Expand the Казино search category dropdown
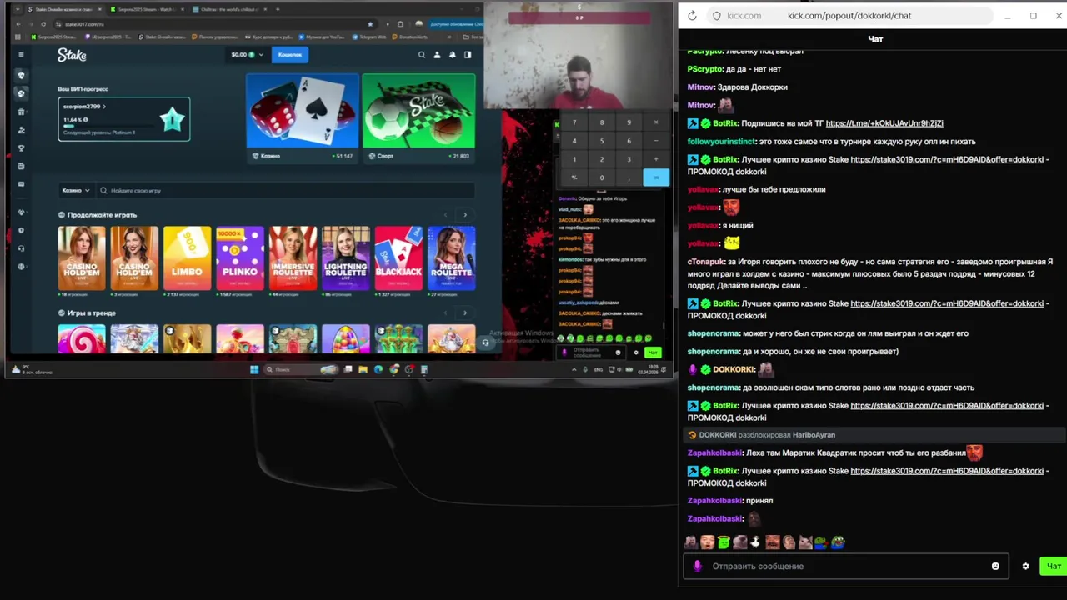1067x600 pixels. pyautogui.click(x=76, y=191)
